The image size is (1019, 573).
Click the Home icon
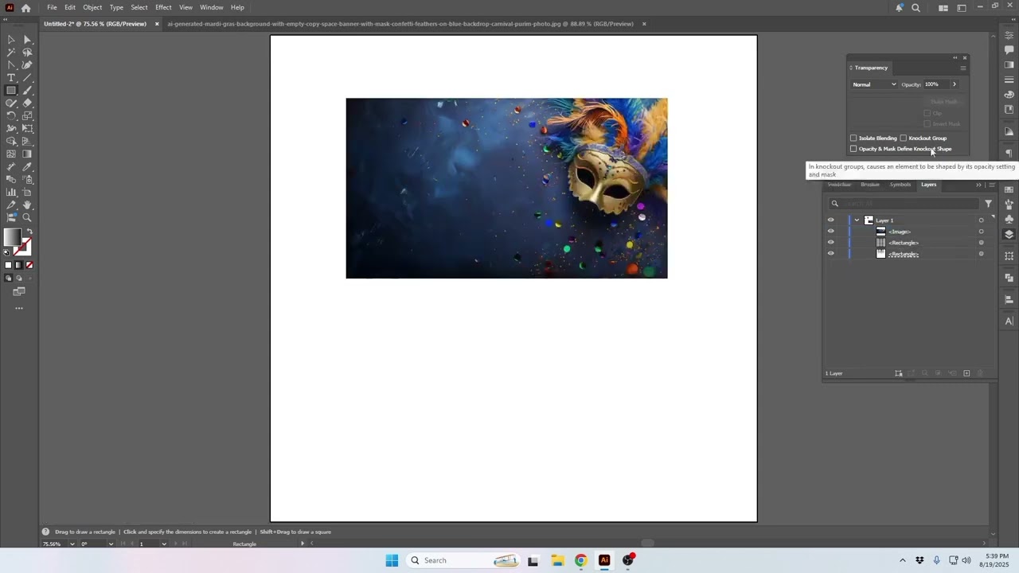click(25, 8)
